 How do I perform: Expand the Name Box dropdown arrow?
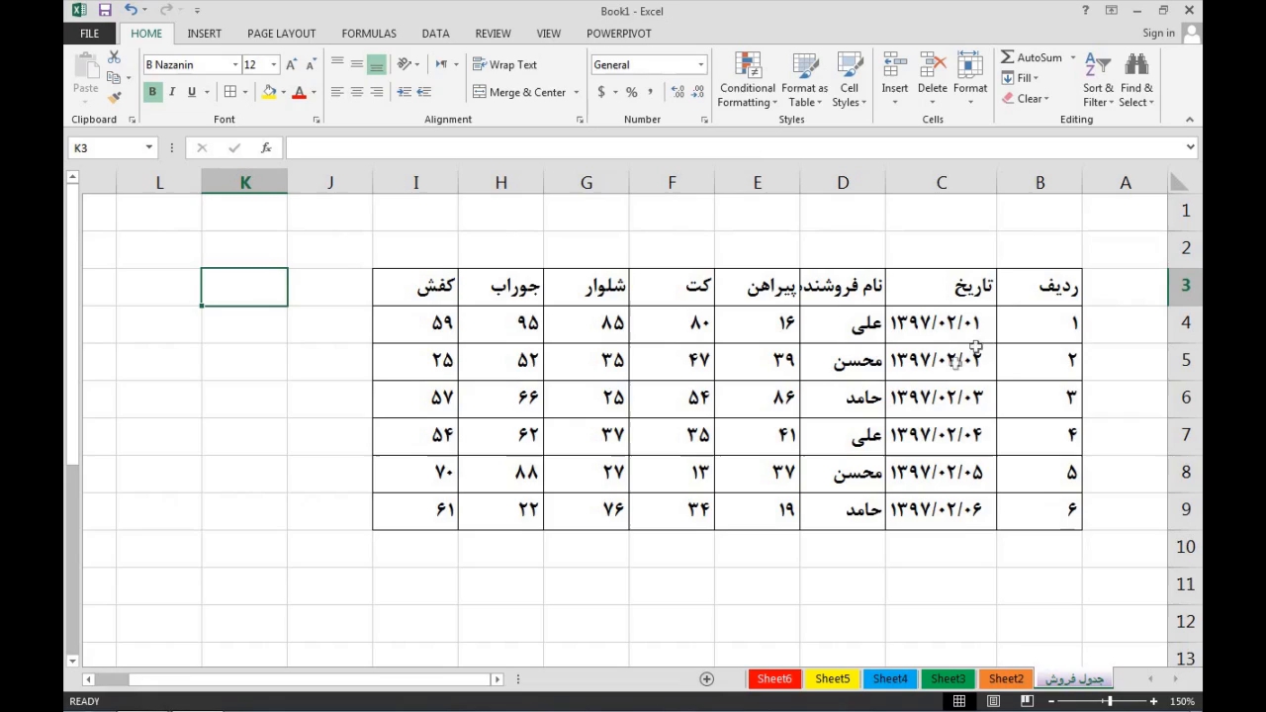pos(149,147)
